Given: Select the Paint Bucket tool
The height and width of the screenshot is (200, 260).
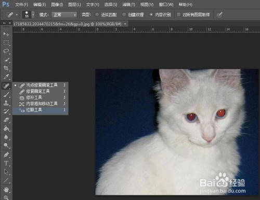Looking at the screenshot, I should [x=6, y=128].
